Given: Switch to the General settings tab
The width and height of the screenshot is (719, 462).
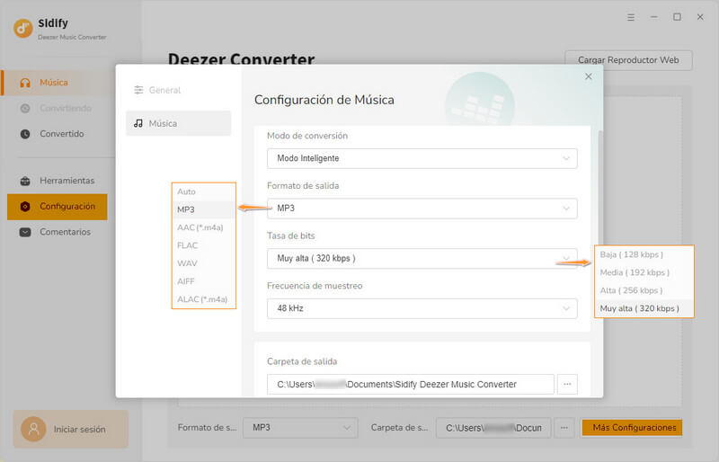Looking at the screenshot, I should click(178, 90).
